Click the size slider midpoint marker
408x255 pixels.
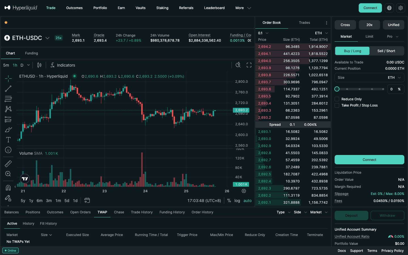[x=360, y=89]
